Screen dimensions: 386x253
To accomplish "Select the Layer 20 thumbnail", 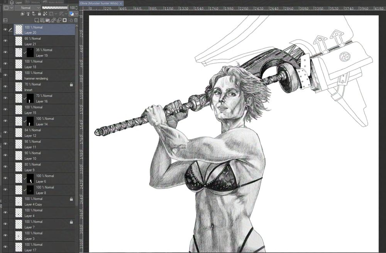I will (x=19, y=30).
